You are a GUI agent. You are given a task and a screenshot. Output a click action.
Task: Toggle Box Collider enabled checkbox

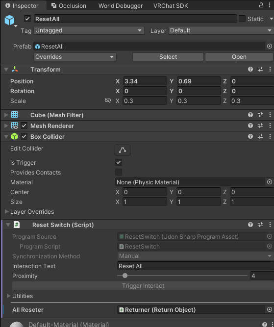pos(24,136)
